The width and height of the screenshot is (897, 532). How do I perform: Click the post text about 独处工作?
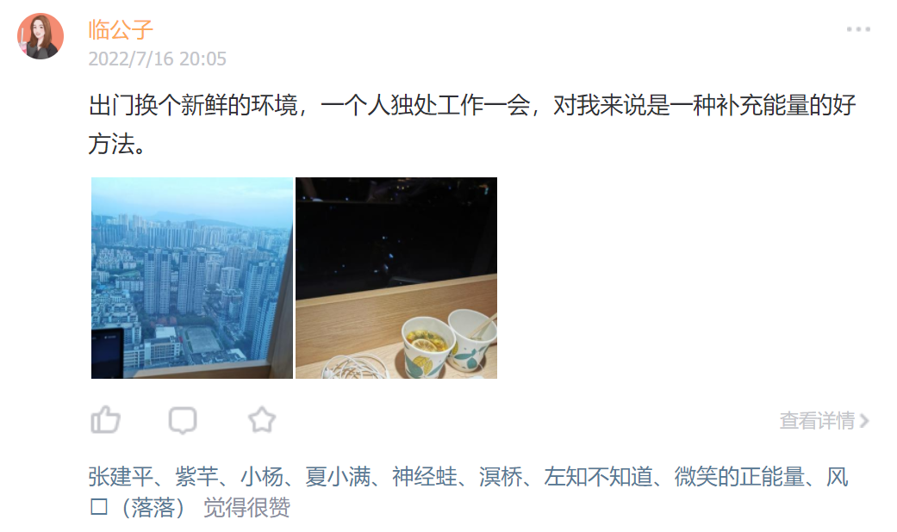(x=472, y=125)
